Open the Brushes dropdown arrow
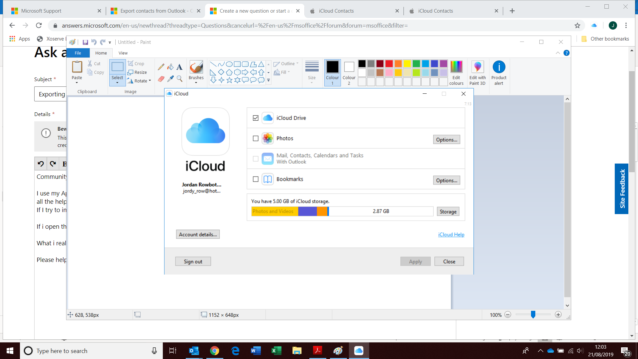The image size is (638, 359). click(x=196, y=82)
